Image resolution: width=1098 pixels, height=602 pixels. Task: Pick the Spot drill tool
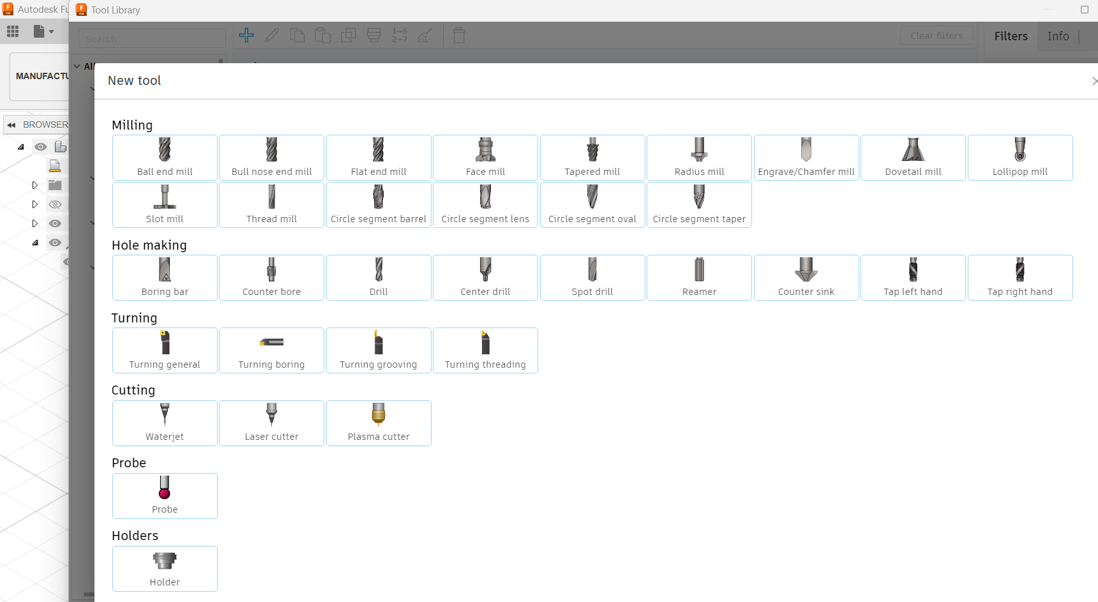click(x=592, y=278)
